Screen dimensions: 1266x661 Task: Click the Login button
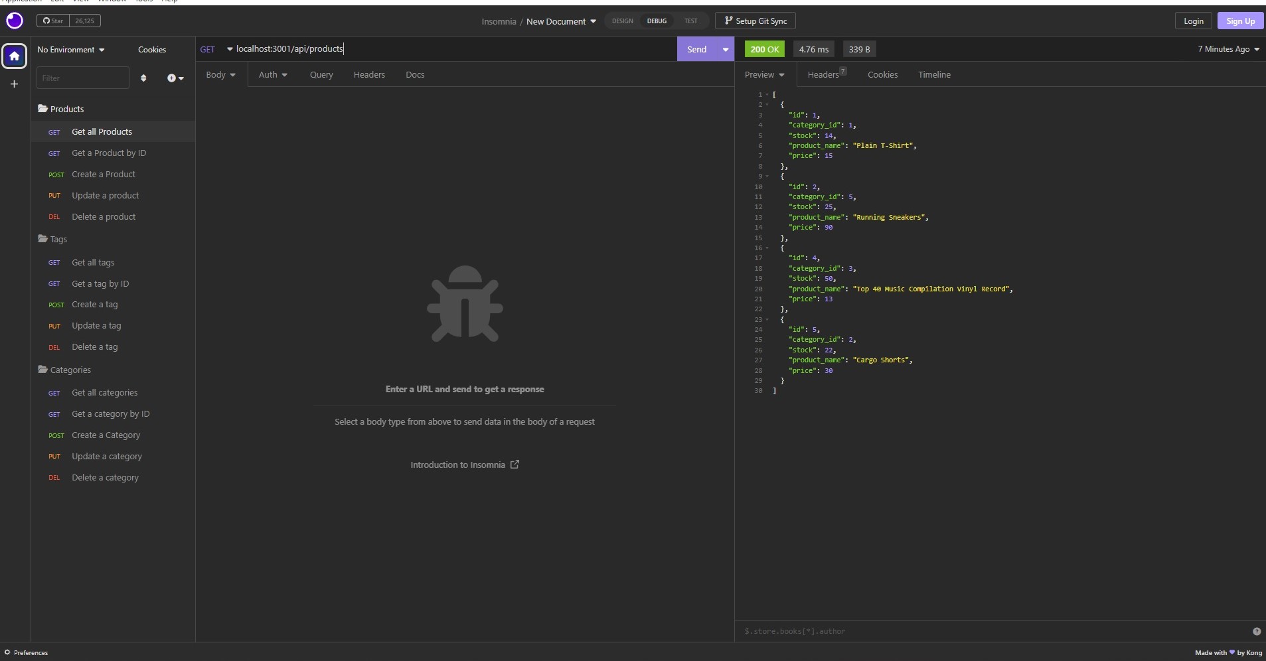[1193, 21]
